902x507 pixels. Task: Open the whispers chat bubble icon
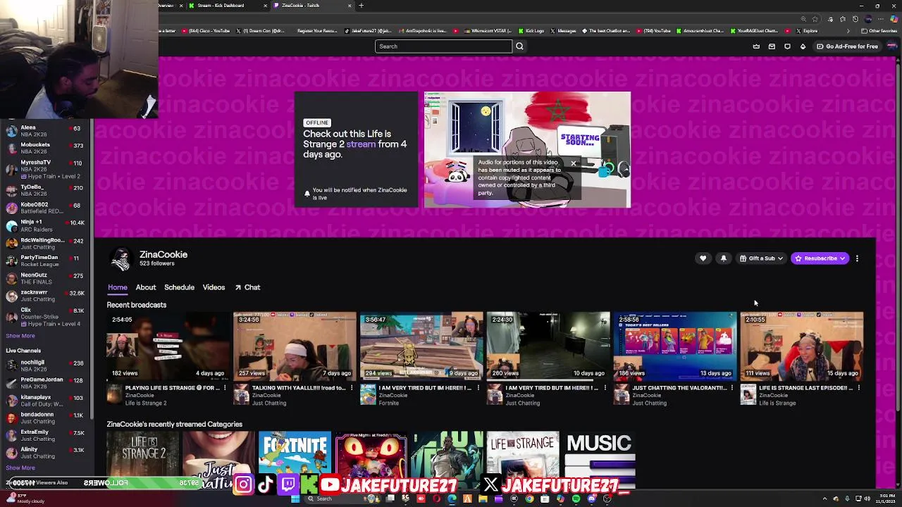787,46
